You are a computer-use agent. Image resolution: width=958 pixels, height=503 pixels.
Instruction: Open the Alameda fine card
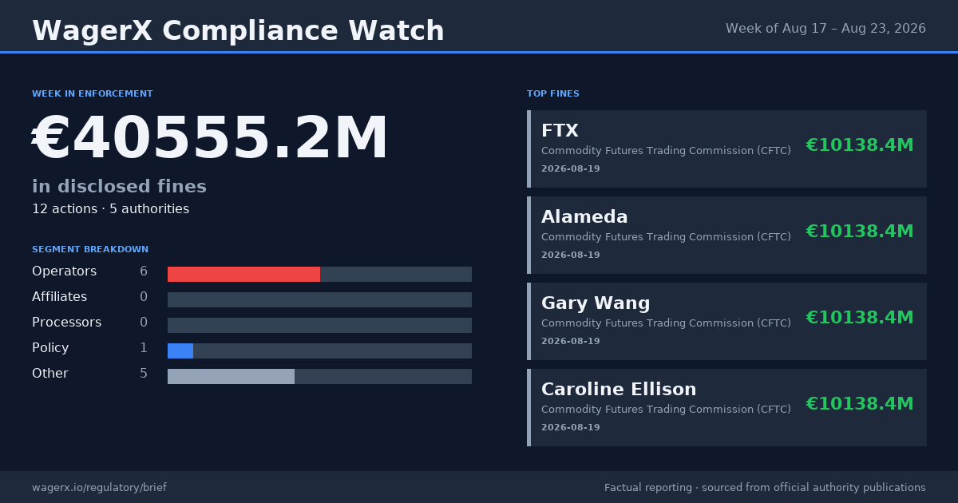[x=726, y=235]
